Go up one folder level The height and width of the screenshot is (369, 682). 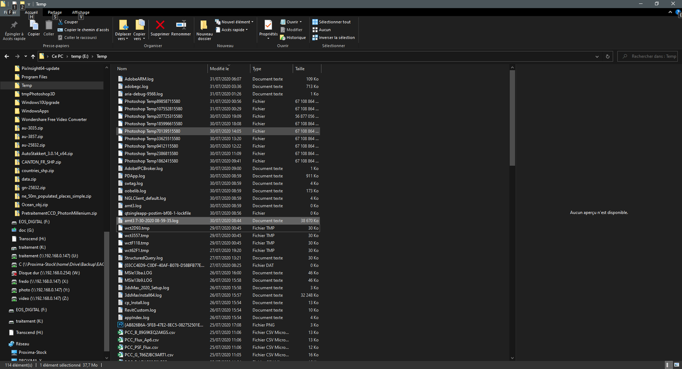(x=33, y=56)
